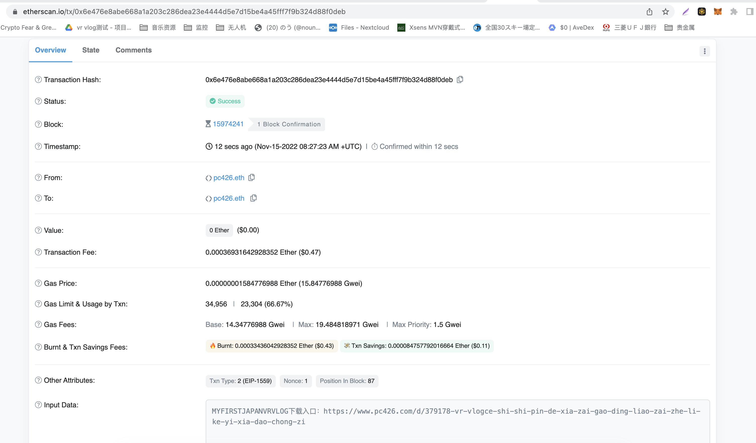Switch to the Comments tab

pos(134,50)
